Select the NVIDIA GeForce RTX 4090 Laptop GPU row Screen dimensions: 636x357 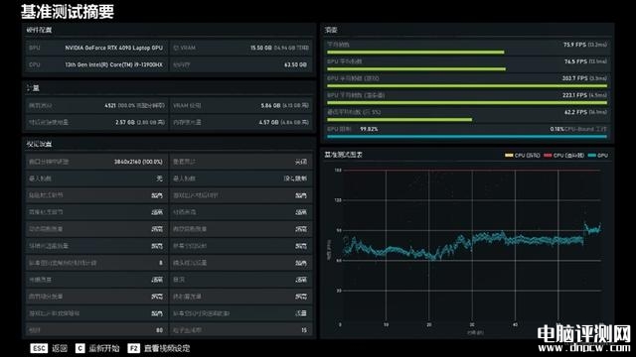pos(96,48)
